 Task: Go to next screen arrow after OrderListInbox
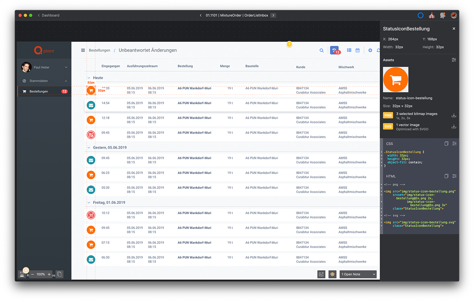pos(273,15)
